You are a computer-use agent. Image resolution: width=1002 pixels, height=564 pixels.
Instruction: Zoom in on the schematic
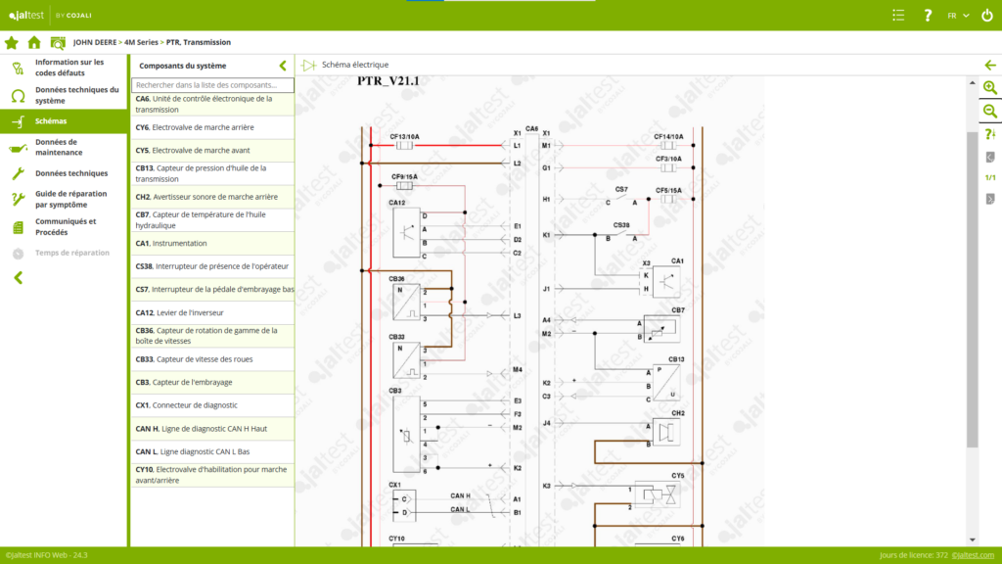[x=990, y=87]
